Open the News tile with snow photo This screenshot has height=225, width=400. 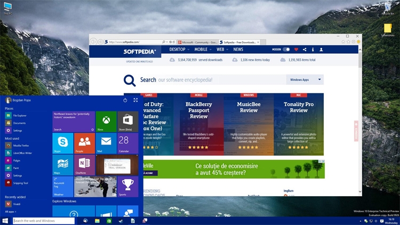95,187
